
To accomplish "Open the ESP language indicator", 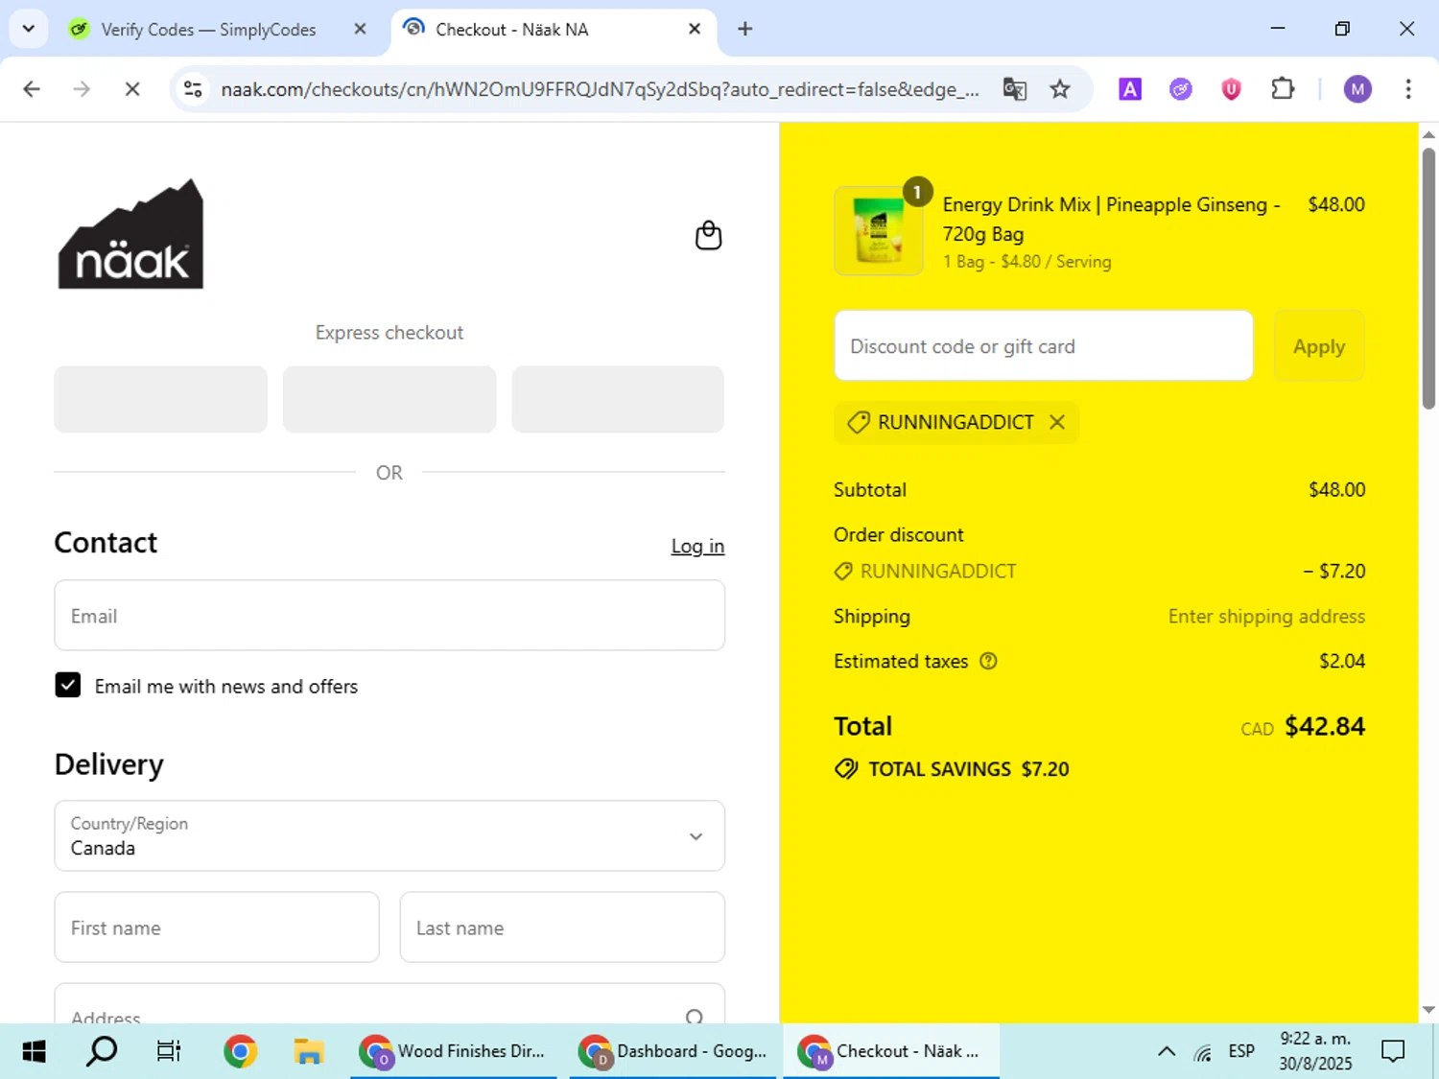I will [1241, 1051].
